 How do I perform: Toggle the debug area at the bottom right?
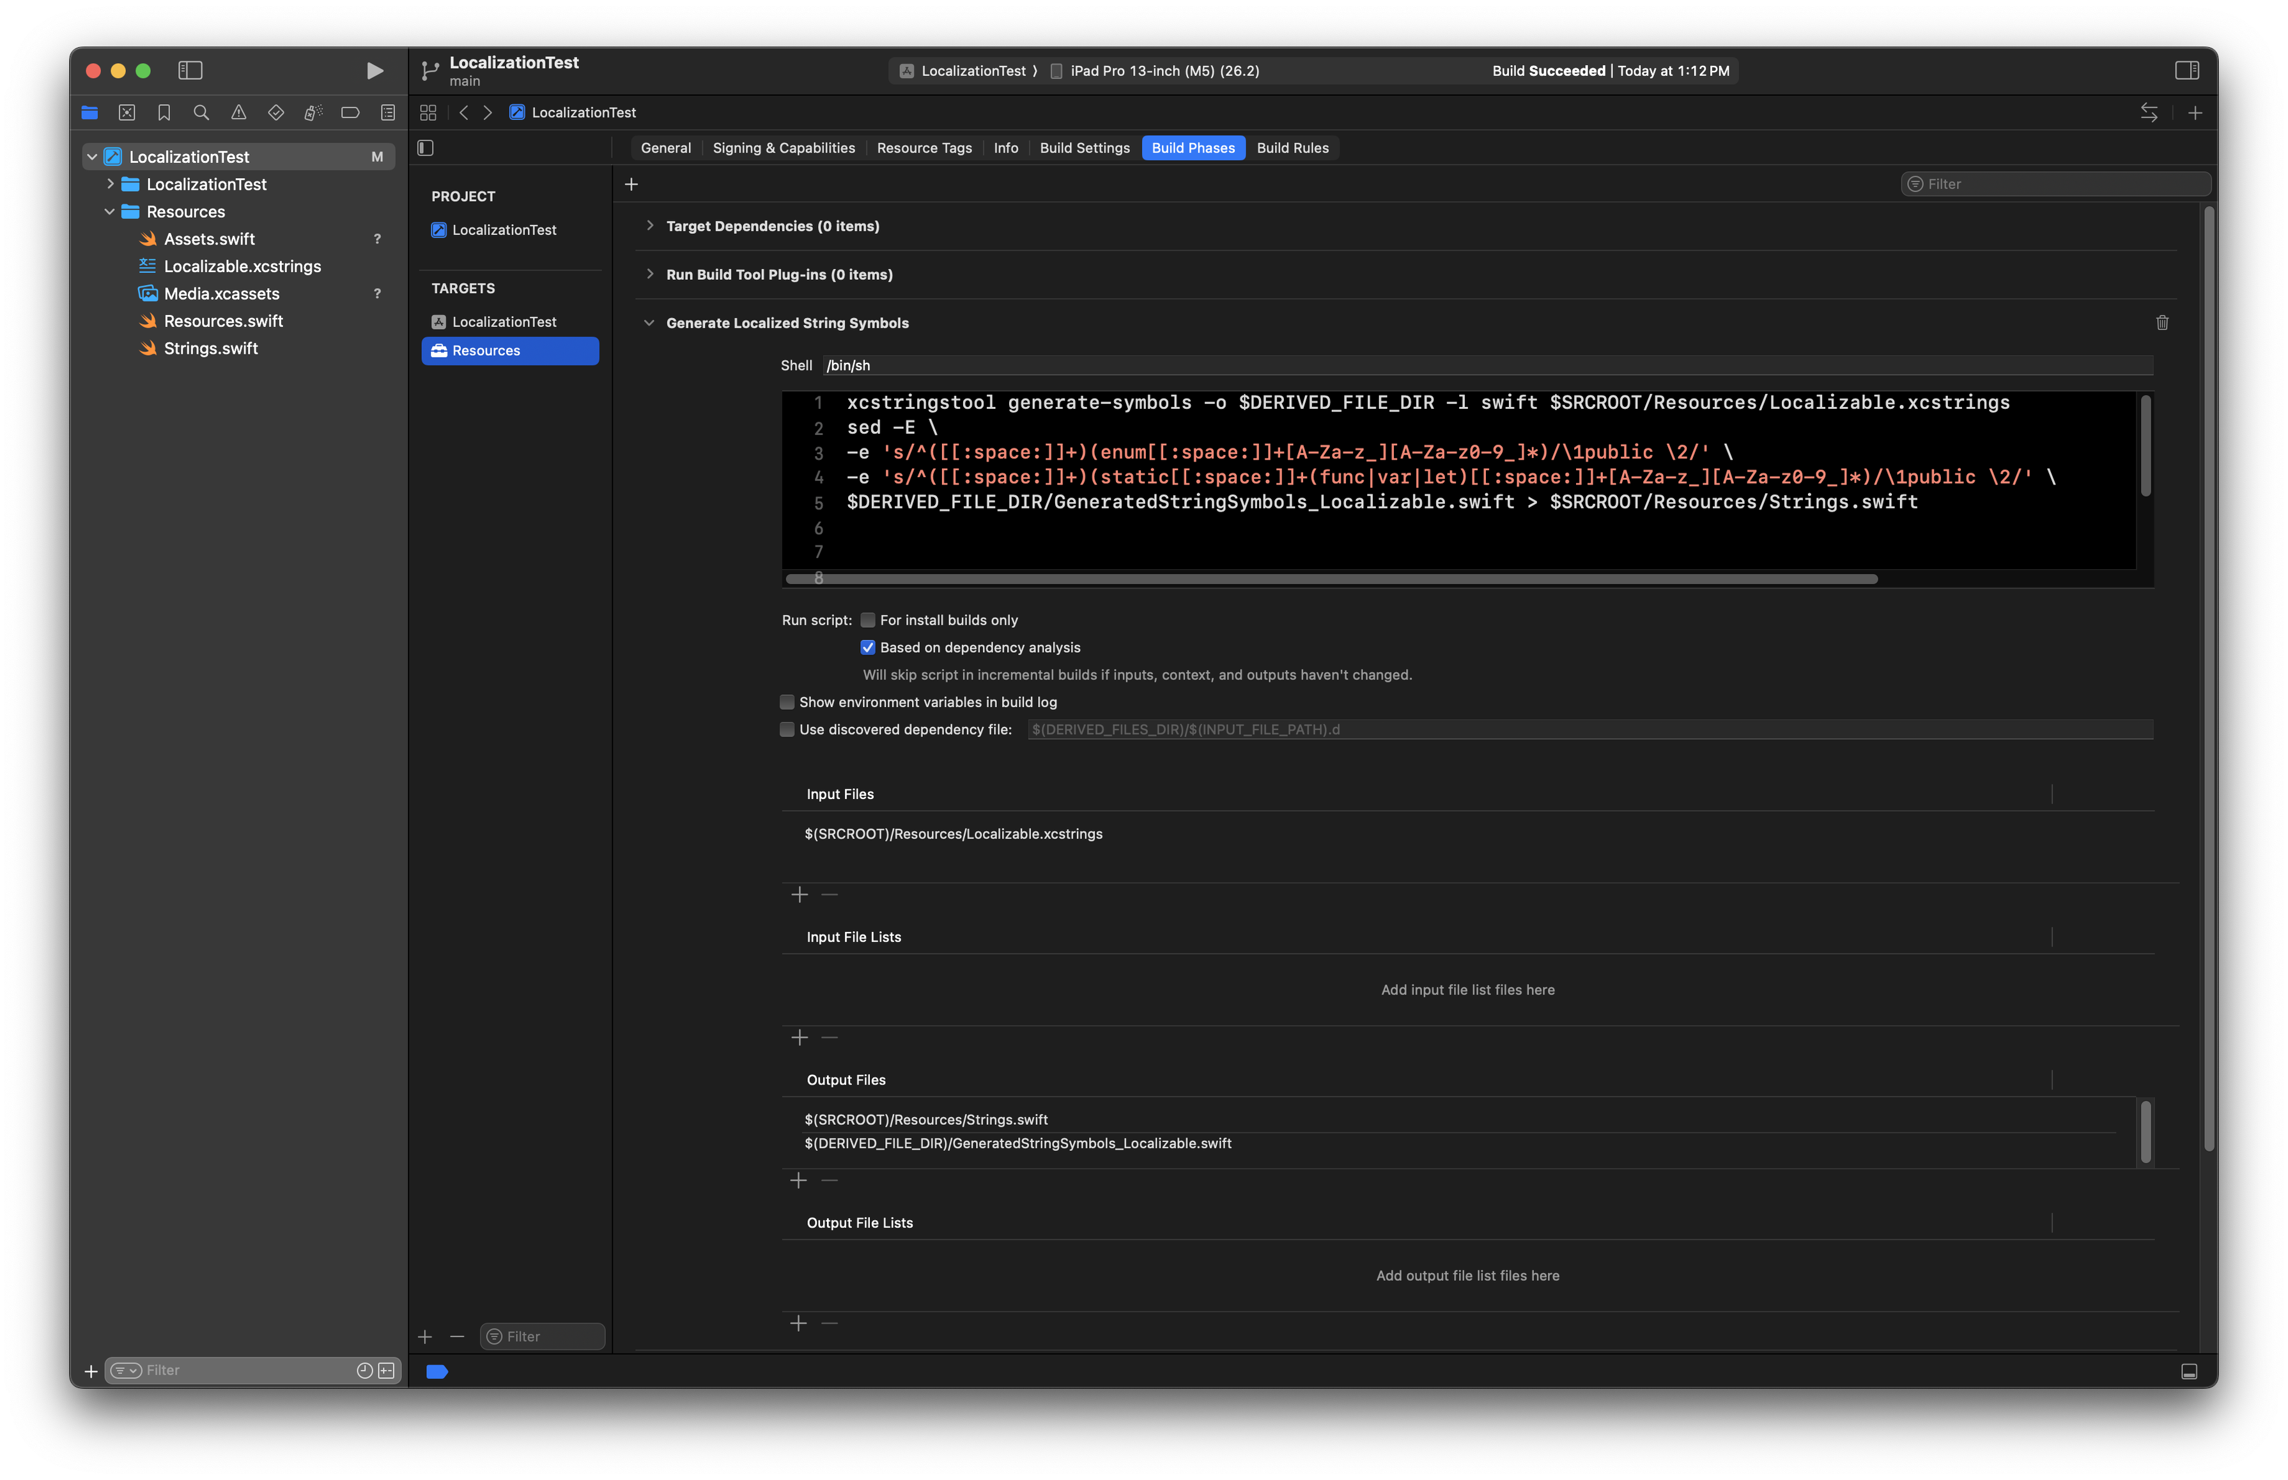pos(2189,1371)
